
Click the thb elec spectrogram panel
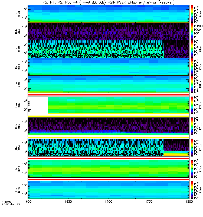(x=109, y=31)
